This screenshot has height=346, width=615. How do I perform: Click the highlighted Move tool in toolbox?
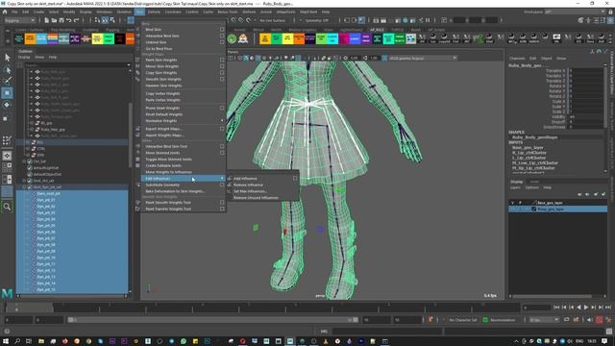[x=7, y=93]
